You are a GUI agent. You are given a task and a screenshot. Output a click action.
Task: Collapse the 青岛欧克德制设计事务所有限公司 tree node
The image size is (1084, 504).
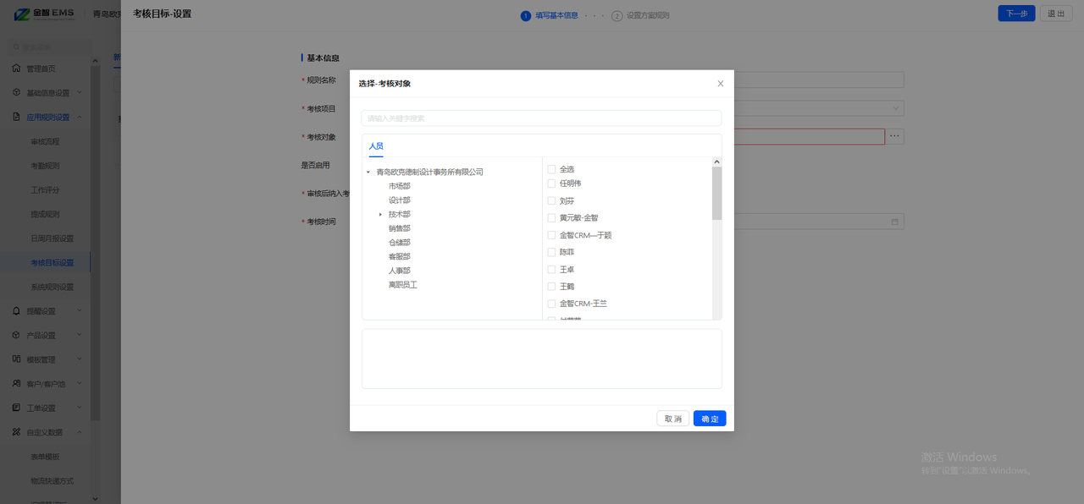tap(368, 172)
